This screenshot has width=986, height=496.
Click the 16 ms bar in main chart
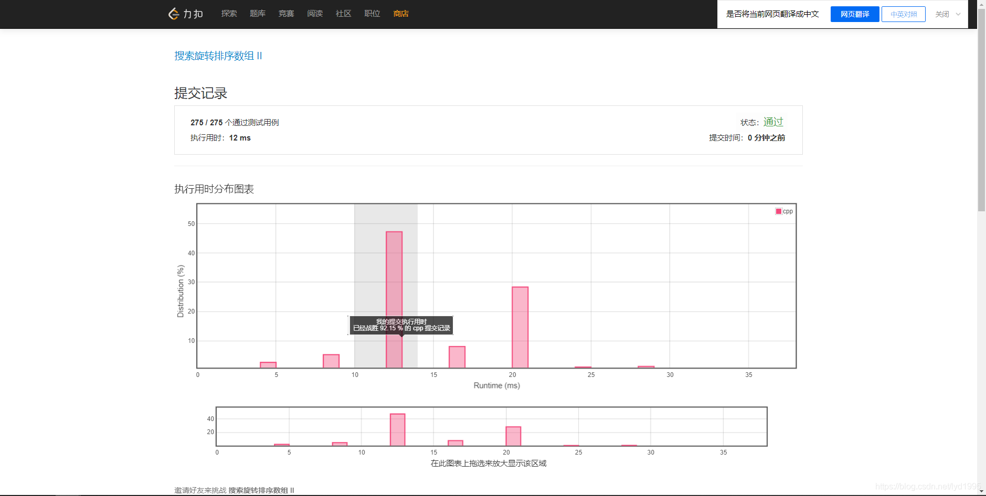[x=457, y=357]
